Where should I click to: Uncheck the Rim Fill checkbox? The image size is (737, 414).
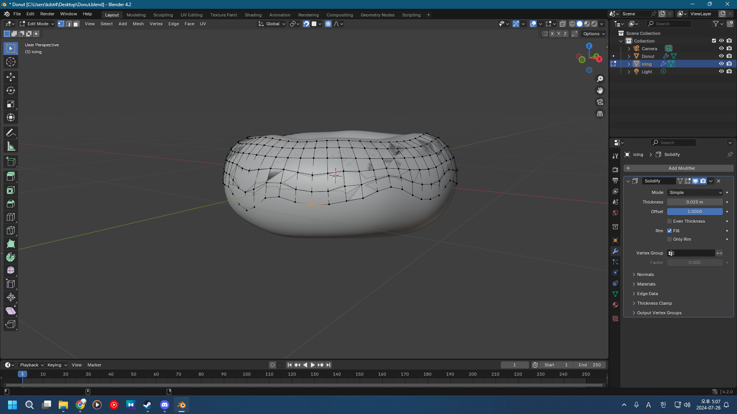[x=669, y=231]
